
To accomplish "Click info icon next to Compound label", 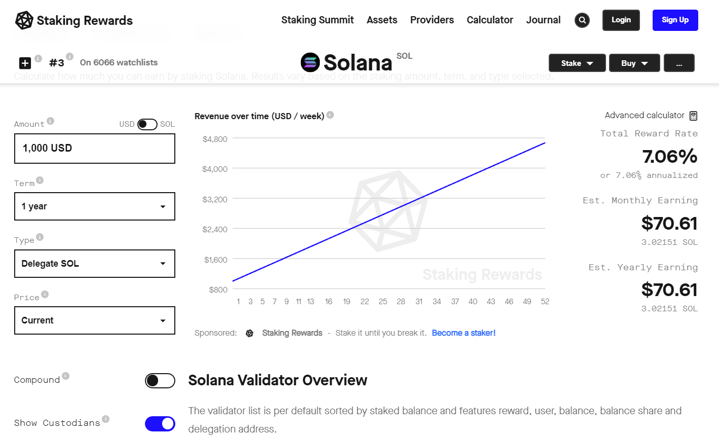I will (65, 376).
